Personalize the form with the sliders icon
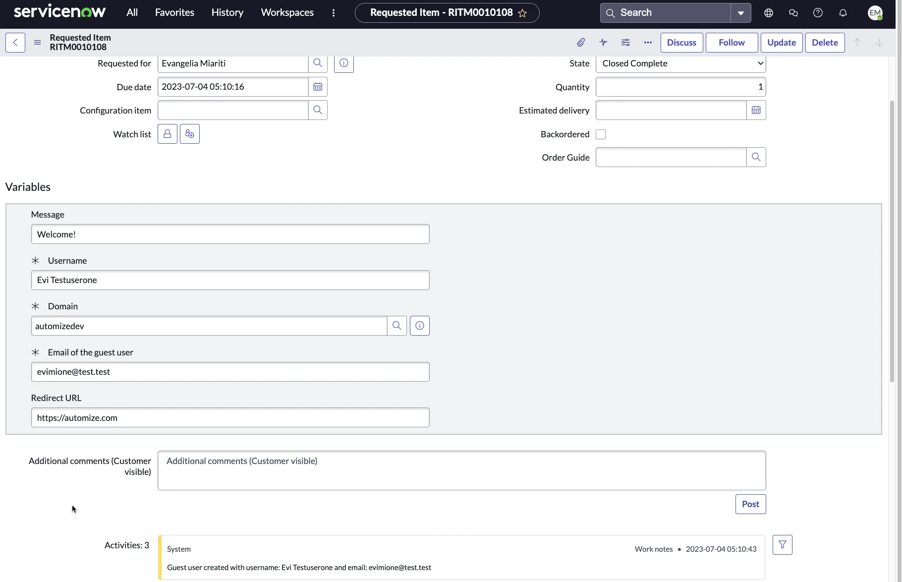The image size is (902, 582). click(x=625, y=43)
